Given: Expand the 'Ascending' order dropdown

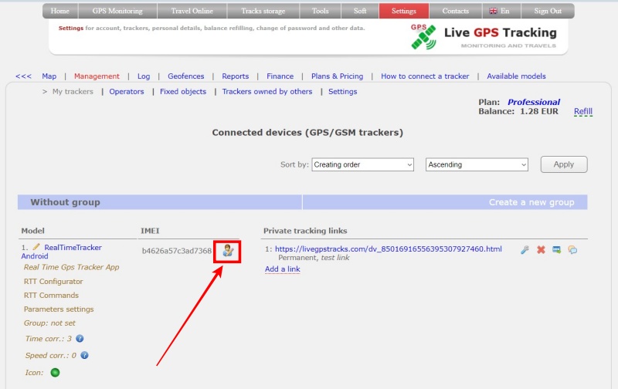Looking at the screenshot, I should pyautogui.click(x=477, y=164).
